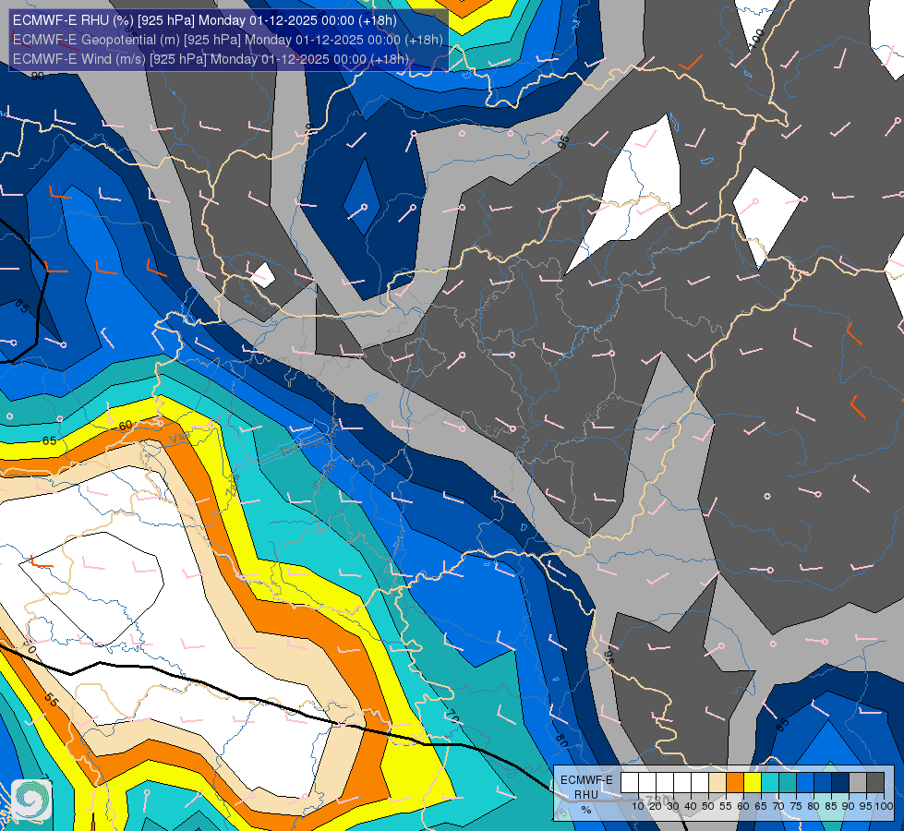Pick the navy 85–90% legend swatch

click(840, 783)
